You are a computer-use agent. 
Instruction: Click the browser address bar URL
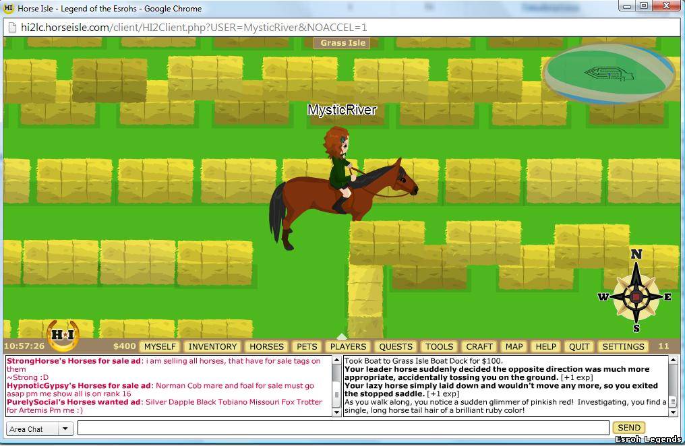(x=194, y=28)
